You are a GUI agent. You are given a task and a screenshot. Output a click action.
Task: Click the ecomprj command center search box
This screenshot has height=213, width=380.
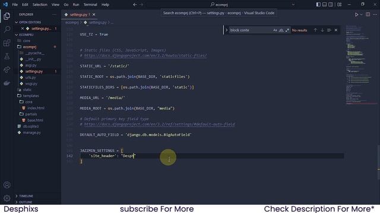coord(219,5)
